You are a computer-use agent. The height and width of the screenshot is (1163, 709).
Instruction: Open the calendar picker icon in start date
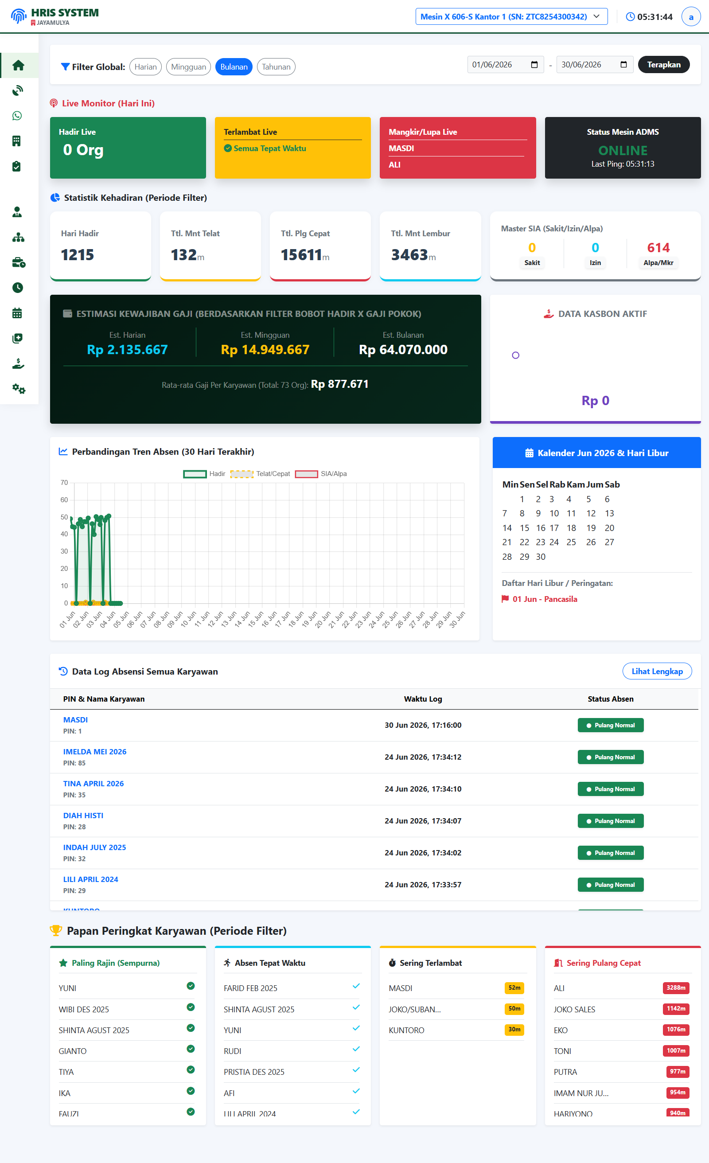pyautogui.click(x=534, y=65)
